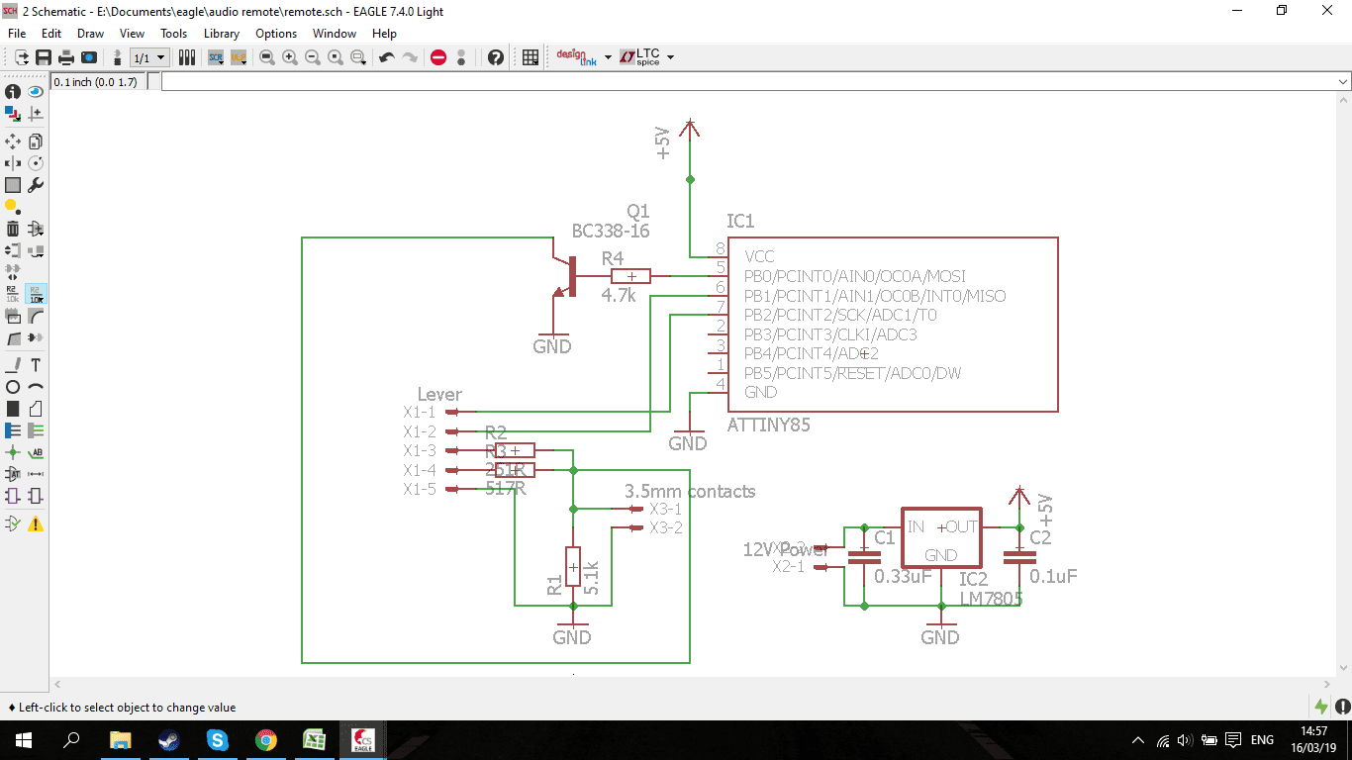The height and width of the screenshot is (760, 1352).
Task: Click the LM7805 label
Action: [991, 599]
